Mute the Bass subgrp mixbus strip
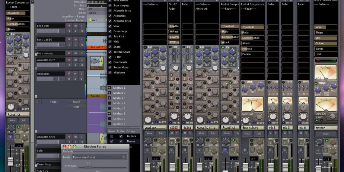The image size is (344, 172). coord(247,133)
